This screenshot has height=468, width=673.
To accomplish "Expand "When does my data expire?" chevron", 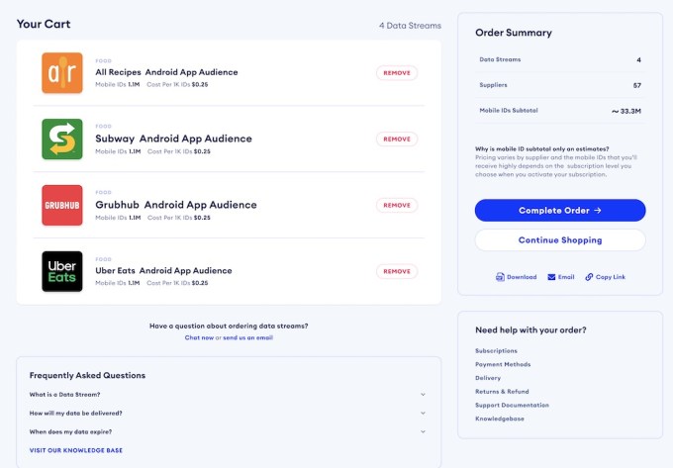I will [x=423, y=431].
